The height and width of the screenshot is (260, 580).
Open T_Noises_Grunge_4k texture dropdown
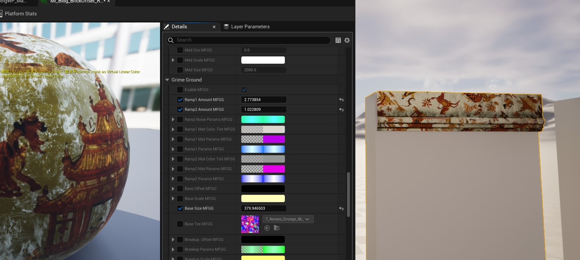[x=288, y=219]
